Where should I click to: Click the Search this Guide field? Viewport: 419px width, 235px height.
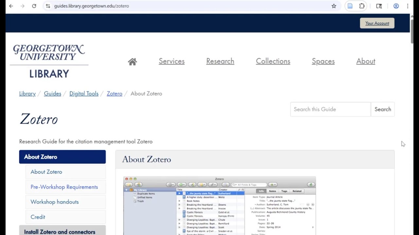[x=330, y=109]
